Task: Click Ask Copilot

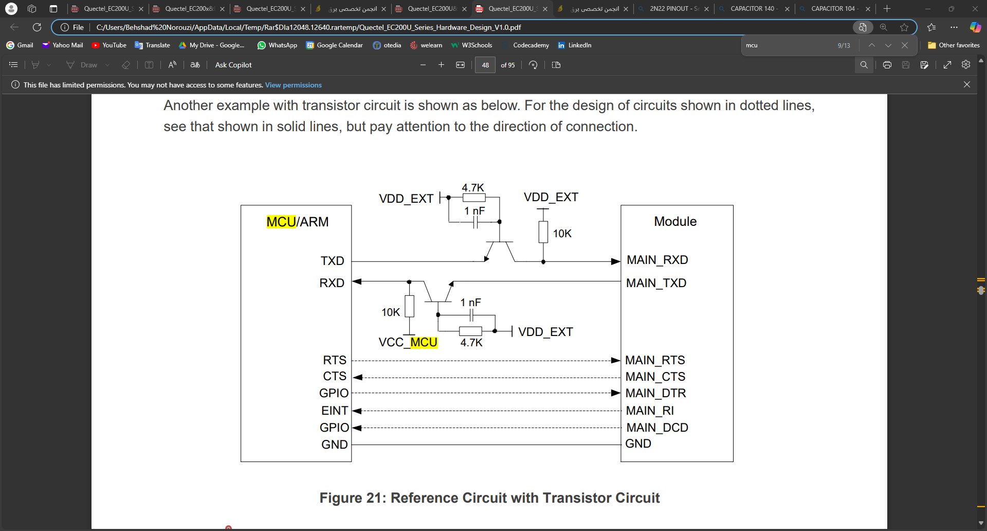Action: (x=233, y=65)
